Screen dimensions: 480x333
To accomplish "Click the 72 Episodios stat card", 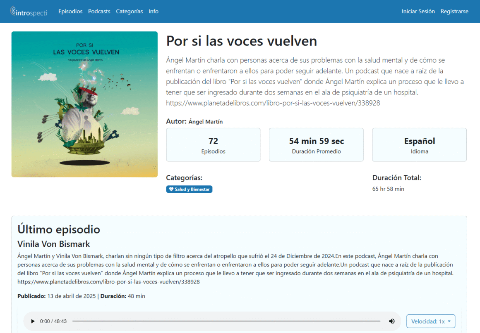I will click(214, 145).
